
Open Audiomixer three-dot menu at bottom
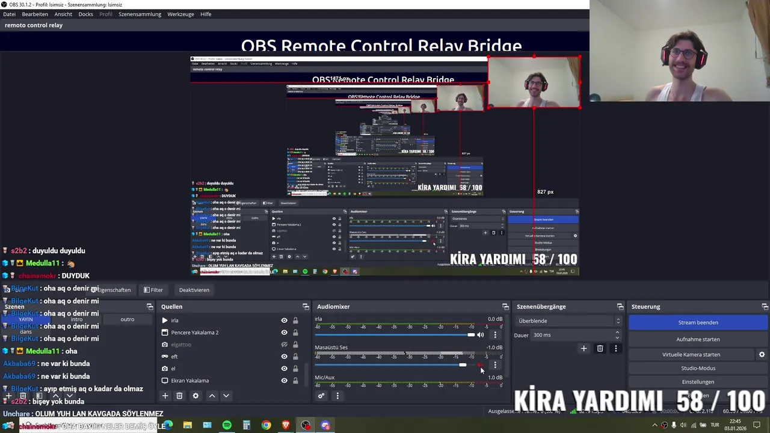pyautogui.click(x=337, y=396)
